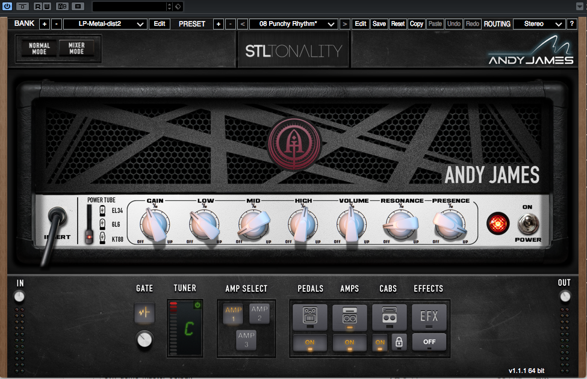This screenshot has width=587, height=379.
Task: Click the host preset stepper arrows
Action: 170,7
